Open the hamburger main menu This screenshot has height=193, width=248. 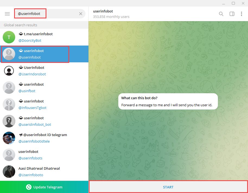7,14
